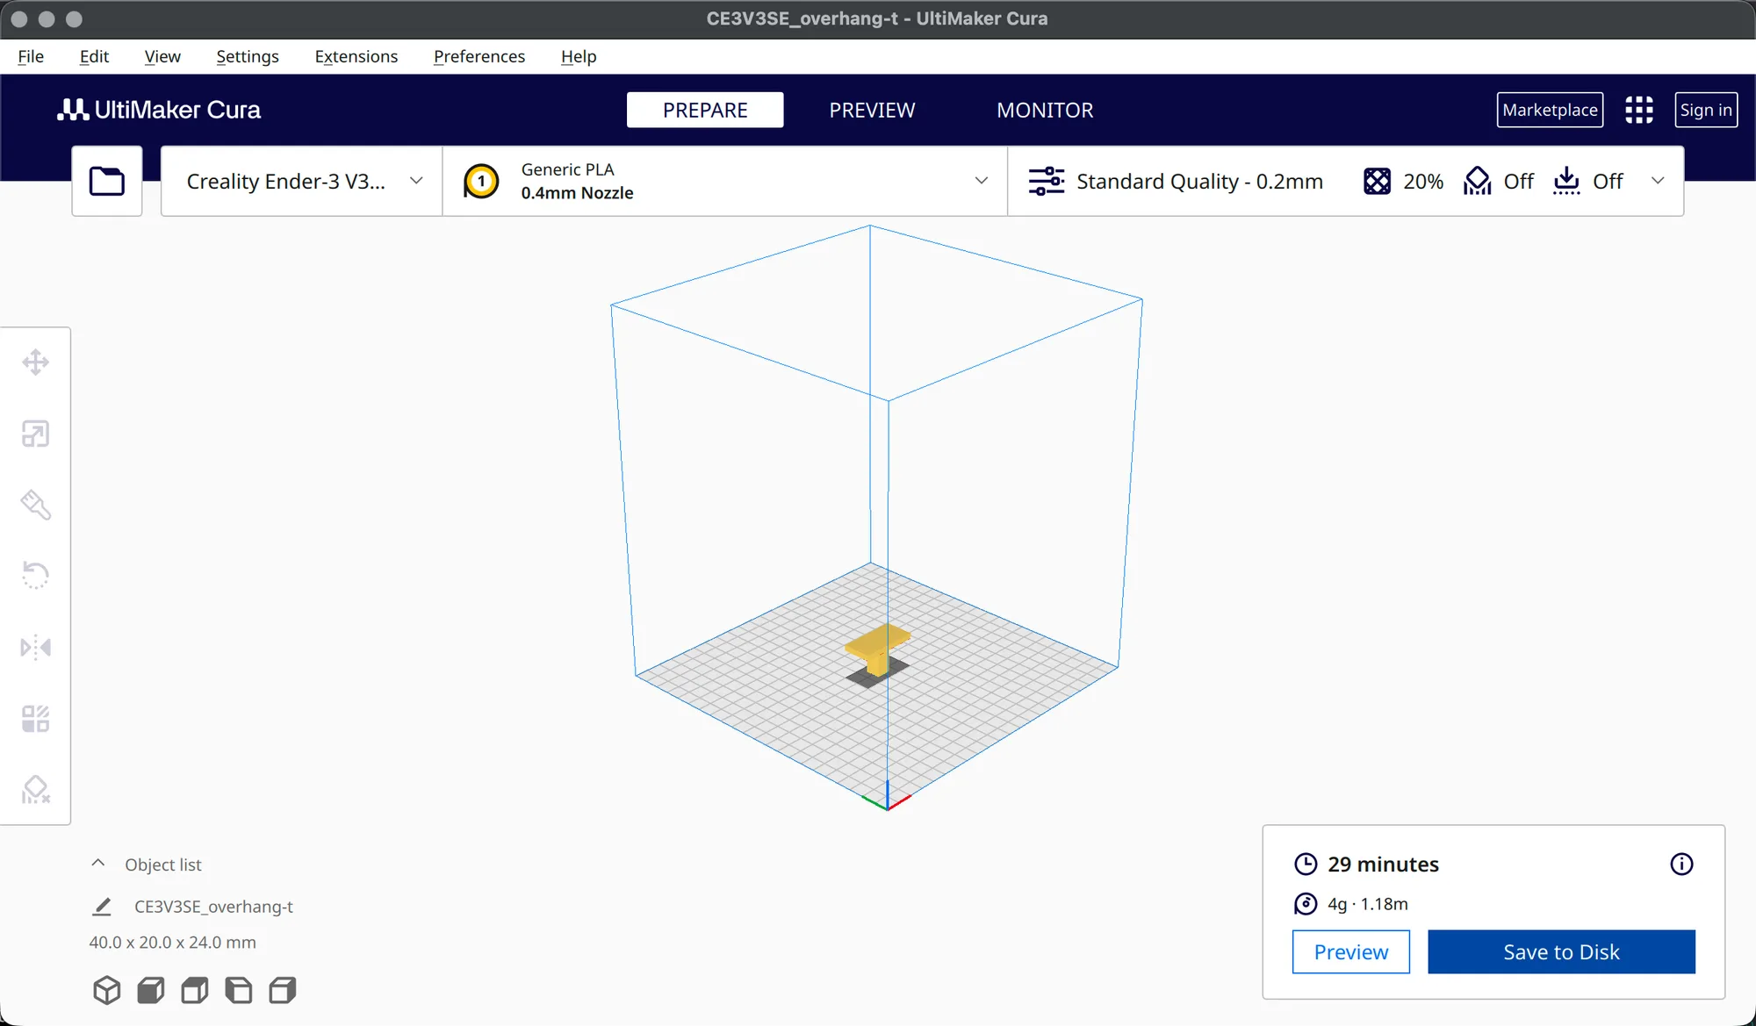Switch to 3D perspective view cube icon
This screenshot has height=1026, width=1756.
click(x=107, y=990)
